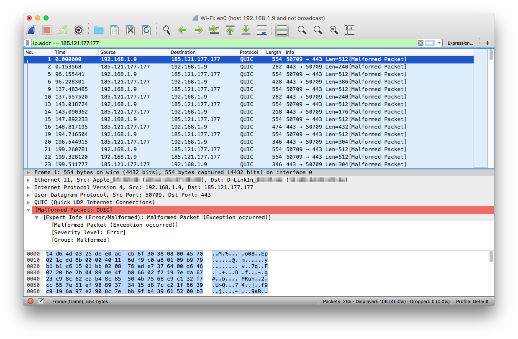
Task: Expand the User Datagram Protocol section
Action: (28, 195)
